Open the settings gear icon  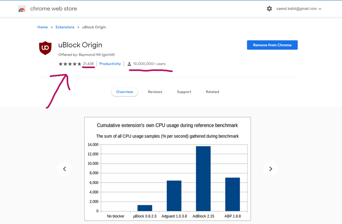(269, 9)
